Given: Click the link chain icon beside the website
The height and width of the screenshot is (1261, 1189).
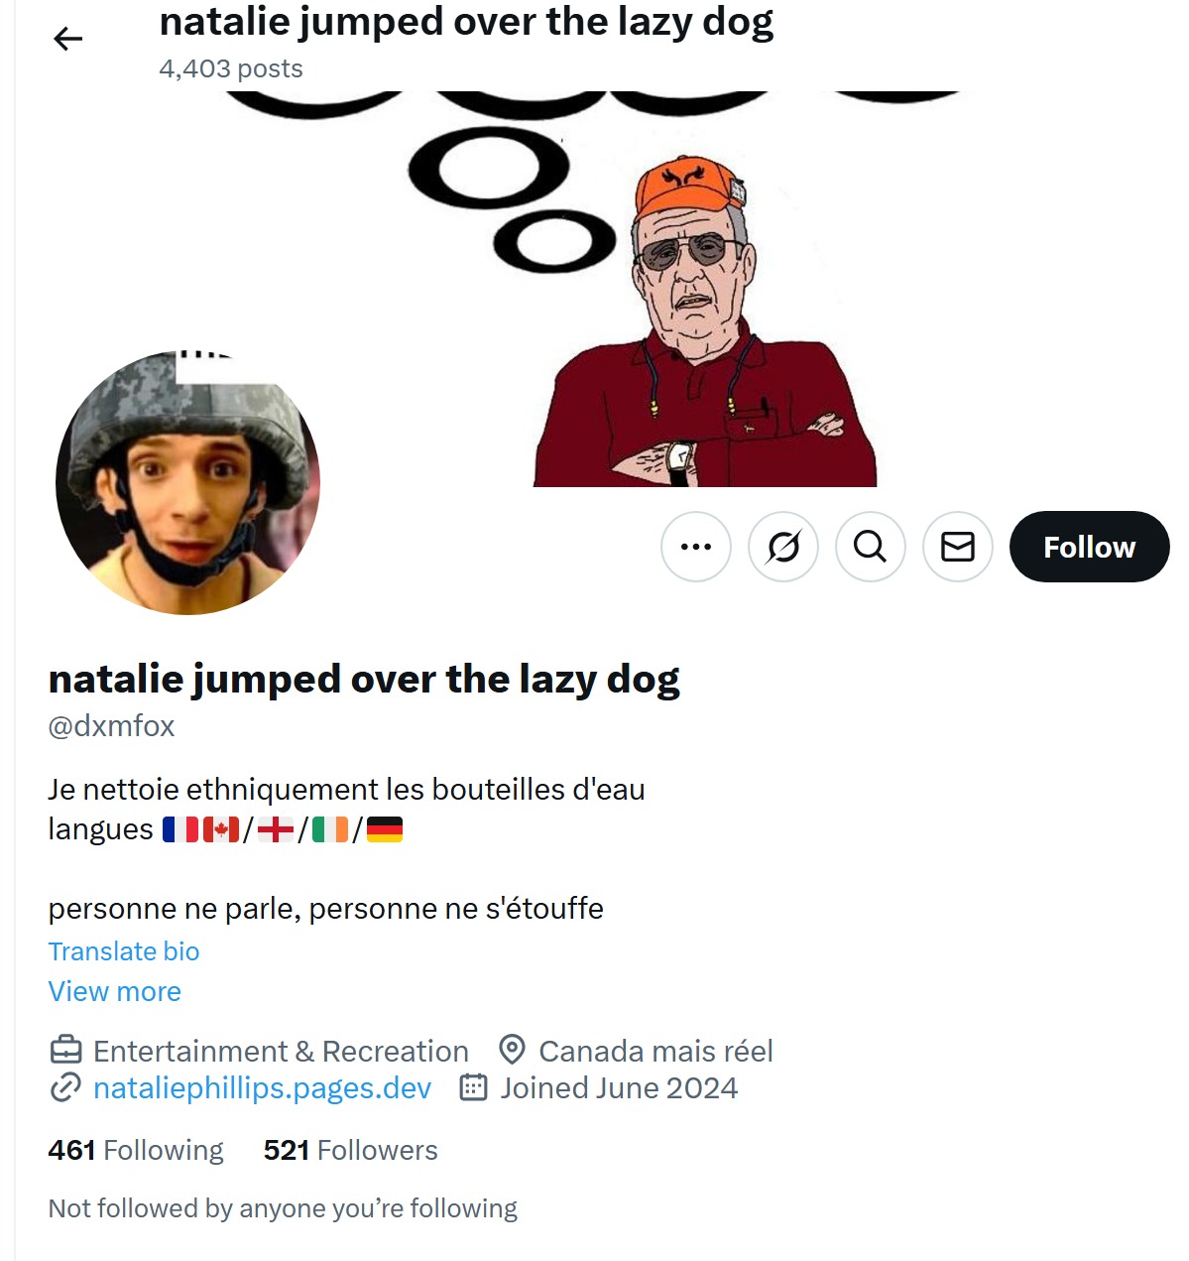Looking at the screenshot, I should [65, 1088].
